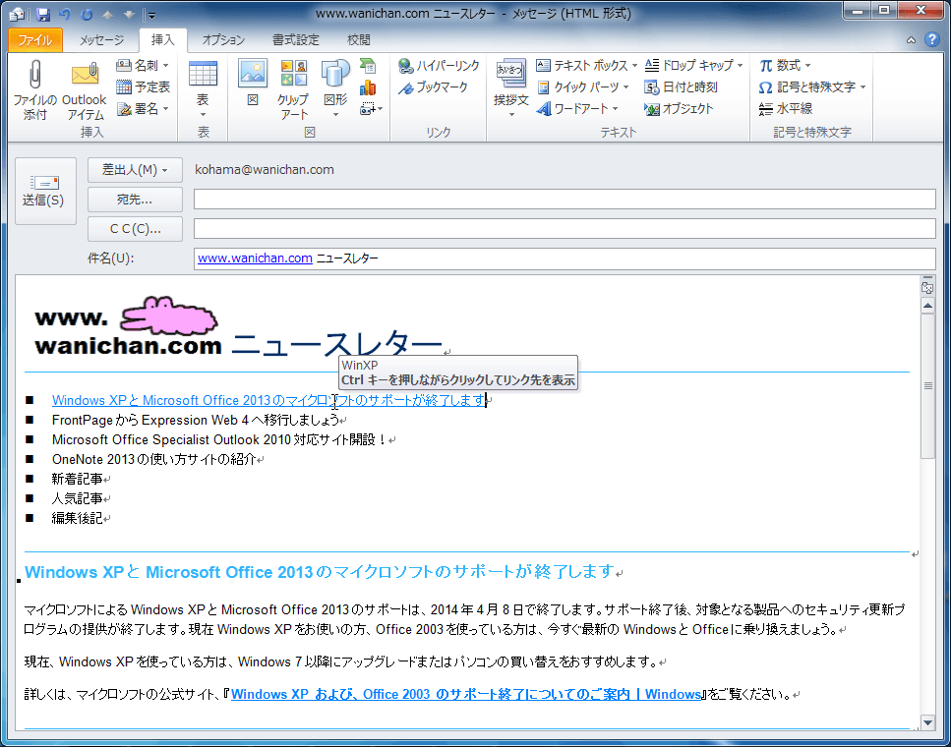Redo the last action
The width and height of the screenshot is (951, 747).
[87, 14]
